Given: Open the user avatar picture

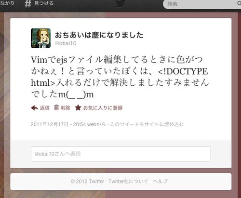Looking at the screenshot, I should pos(40,38).
